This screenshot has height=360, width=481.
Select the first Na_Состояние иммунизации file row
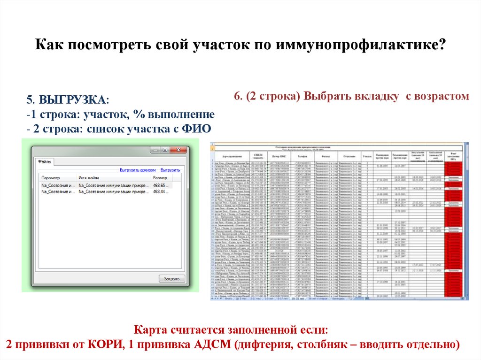pyautogui.click(x=94, y=185)
